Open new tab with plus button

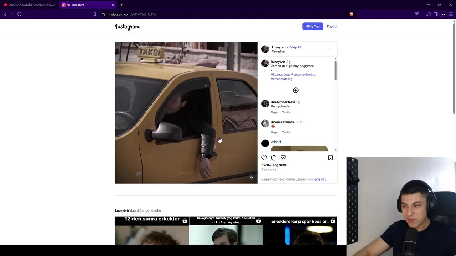pyautogui.click(x=121, y=5)
